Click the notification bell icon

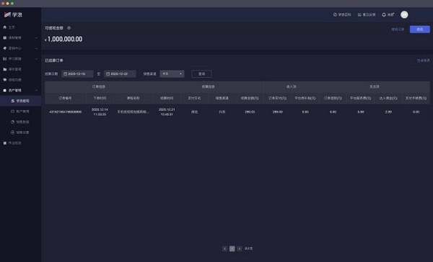point(384,15)
